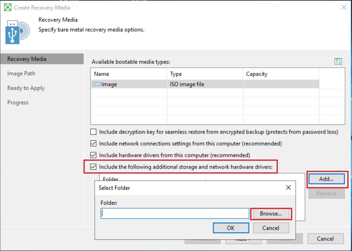The width and height of the screenshot is (352, 251).
Task: Go to the Image Path step
Action: tap(21, 74)
